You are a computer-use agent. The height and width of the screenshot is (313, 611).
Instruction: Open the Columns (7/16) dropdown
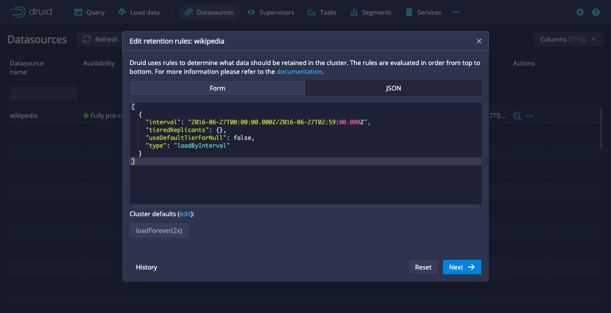pos(568,39)
